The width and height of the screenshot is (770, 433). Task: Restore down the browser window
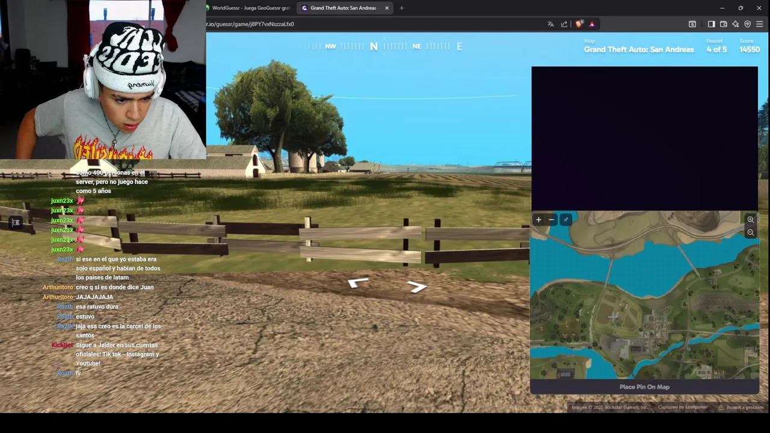741,8
